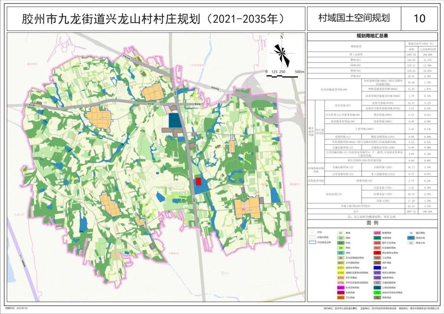Click the 村庄建设边界 legend symbol
Screen dimensions: 444x314
pos(312,242)
